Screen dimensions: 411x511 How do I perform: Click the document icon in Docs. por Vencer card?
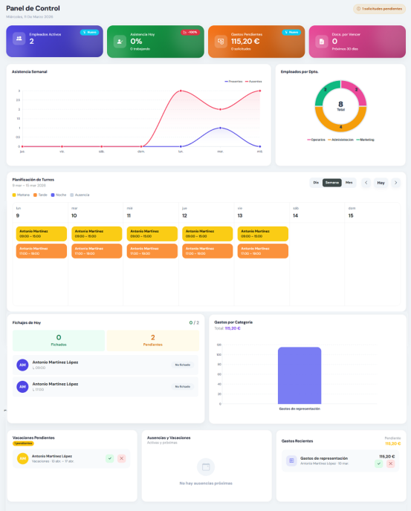pos(322,42)
